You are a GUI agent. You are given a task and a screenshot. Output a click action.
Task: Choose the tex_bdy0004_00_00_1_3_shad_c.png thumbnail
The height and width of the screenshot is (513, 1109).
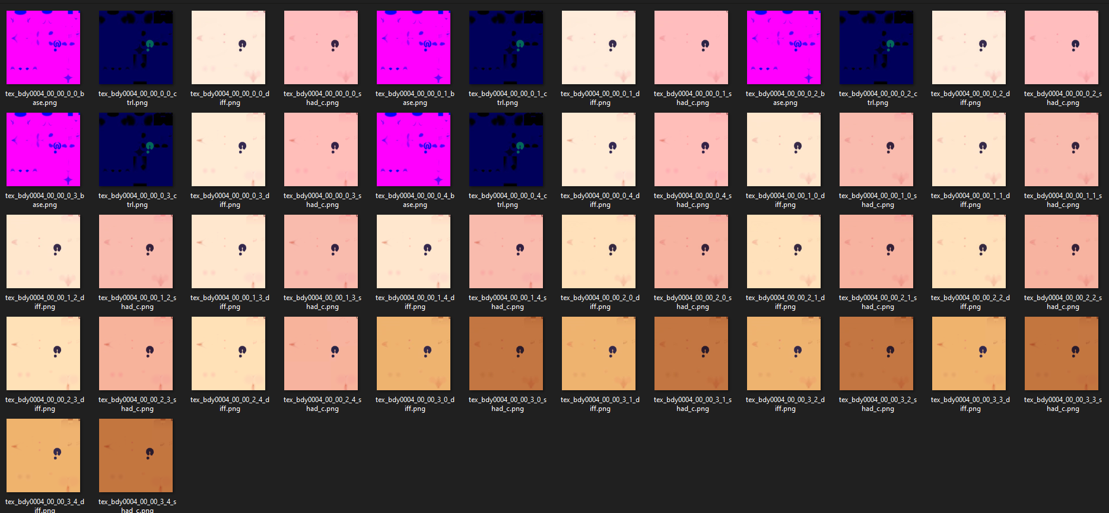click(x=321, y=251)
